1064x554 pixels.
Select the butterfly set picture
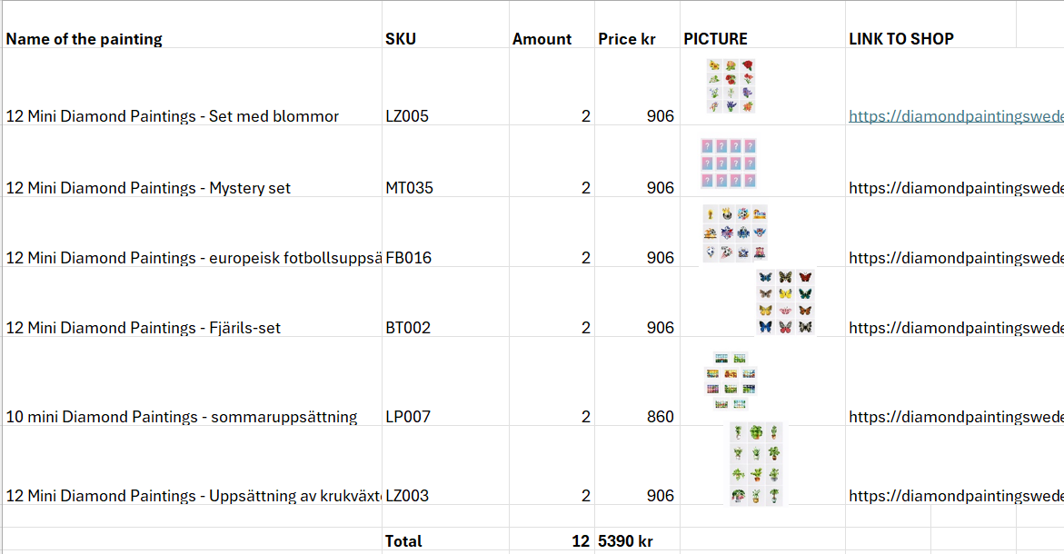tap(785, 302)
